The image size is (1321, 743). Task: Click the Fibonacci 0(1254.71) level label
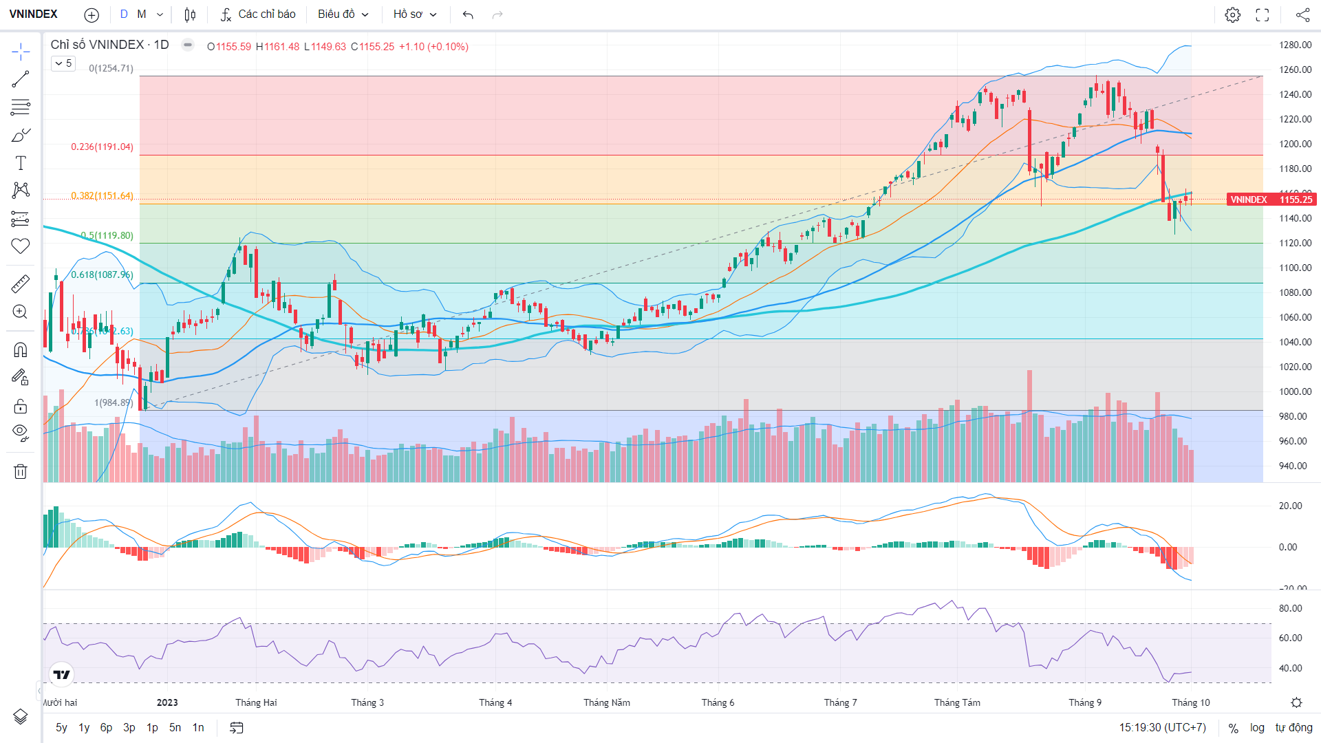[x=111, y=68]
